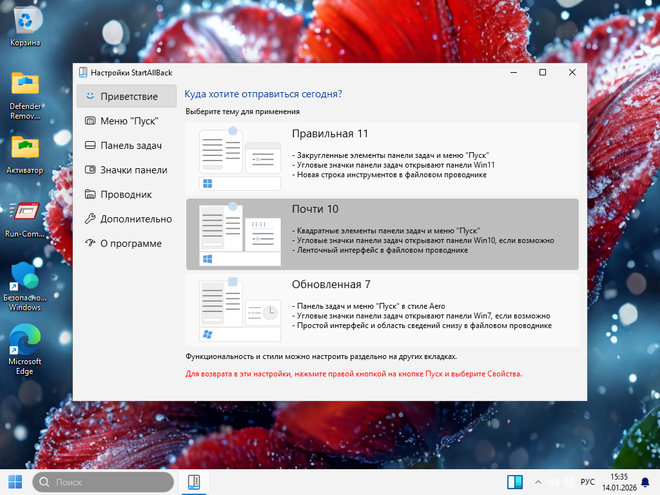Screen dimensions: 660x495
Task: Click the StartAllBack title bar icon
Action: pos(83,72)
